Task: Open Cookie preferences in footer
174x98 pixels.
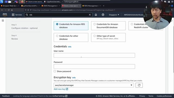Action: click(x=164, y=96)
